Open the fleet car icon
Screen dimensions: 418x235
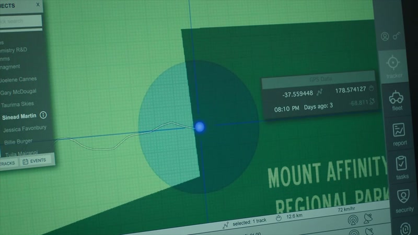click(x=396, y=97)
